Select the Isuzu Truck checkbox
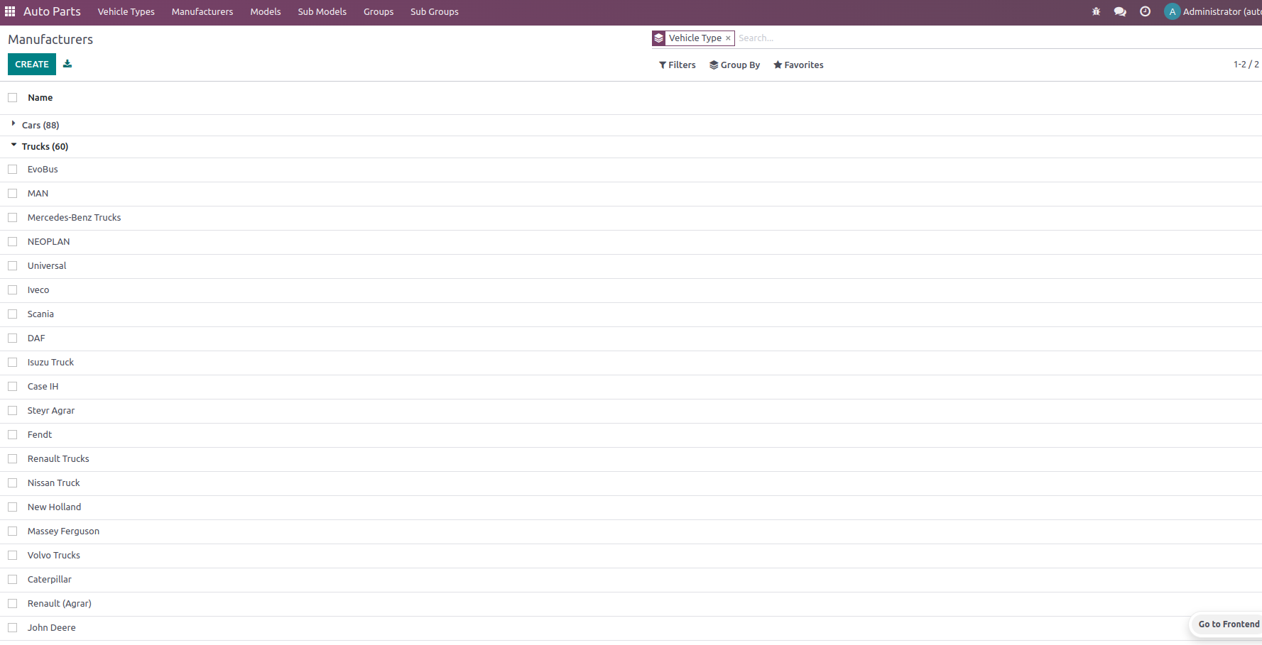 [x=13, y=363]
